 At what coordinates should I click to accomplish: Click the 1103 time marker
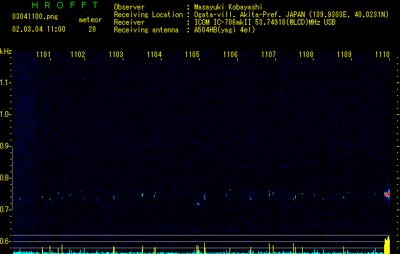(116, 55)
